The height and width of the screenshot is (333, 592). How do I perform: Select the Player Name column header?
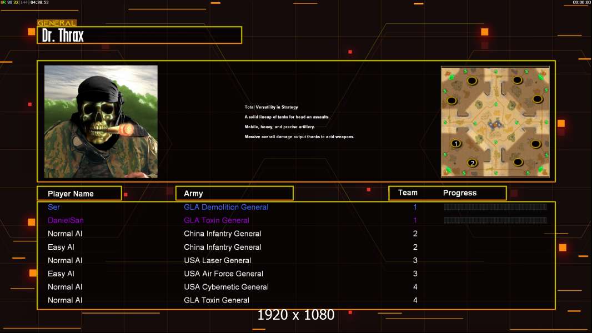[x=71, y=194]
